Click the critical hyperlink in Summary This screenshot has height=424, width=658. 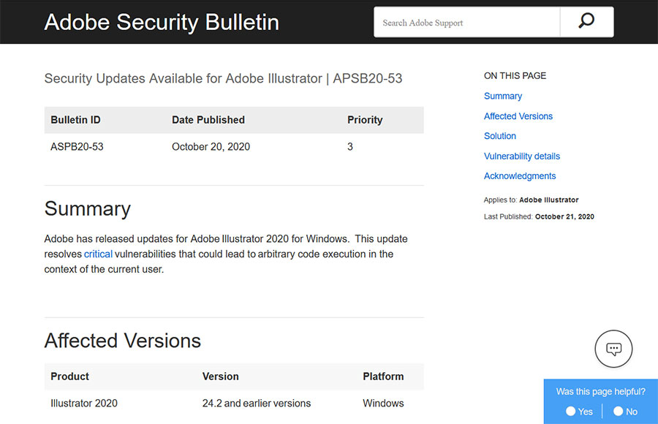point(98,254)
